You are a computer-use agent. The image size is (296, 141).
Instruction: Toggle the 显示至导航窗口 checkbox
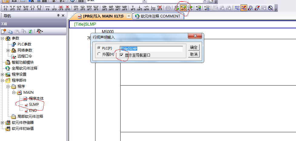tap(122, 55)
